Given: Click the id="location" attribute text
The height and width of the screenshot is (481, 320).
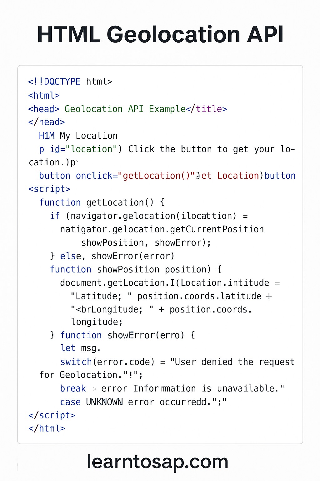Looking at the screenshot, I should tap(83, 149).
